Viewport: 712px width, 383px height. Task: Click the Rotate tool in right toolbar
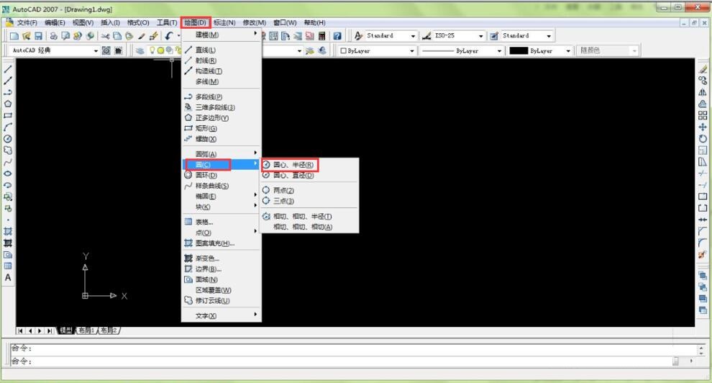click(703, 138)
